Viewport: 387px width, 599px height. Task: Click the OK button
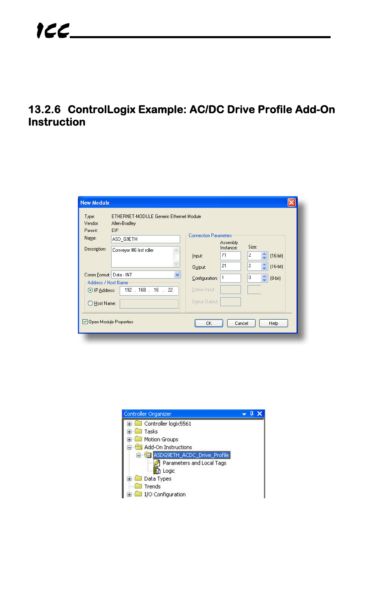209,323
